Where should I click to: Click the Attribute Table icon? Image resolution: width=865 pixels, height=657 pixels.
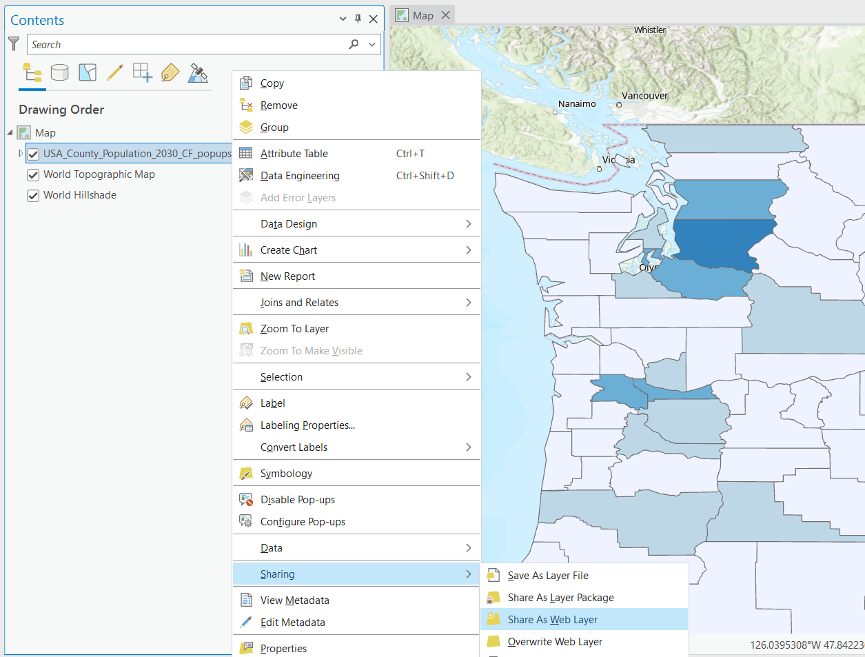(246, 153)
